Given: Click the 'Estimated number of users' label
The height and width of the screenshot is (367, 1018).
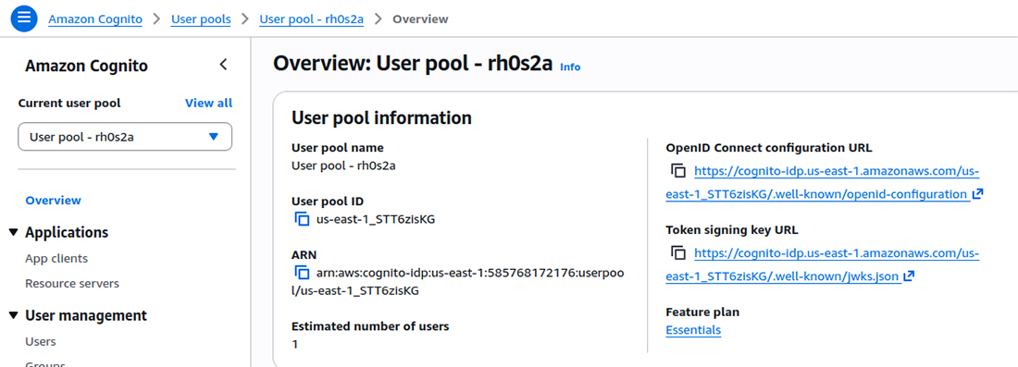Looking at the screenshot, I should 370,326.
